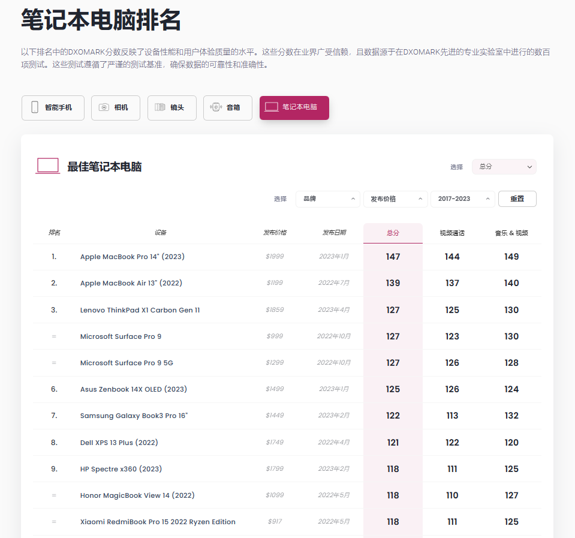
Task: Click the pink laptop icon beside 最佳笔记本电脑 heading
Action: pos(47,167)
